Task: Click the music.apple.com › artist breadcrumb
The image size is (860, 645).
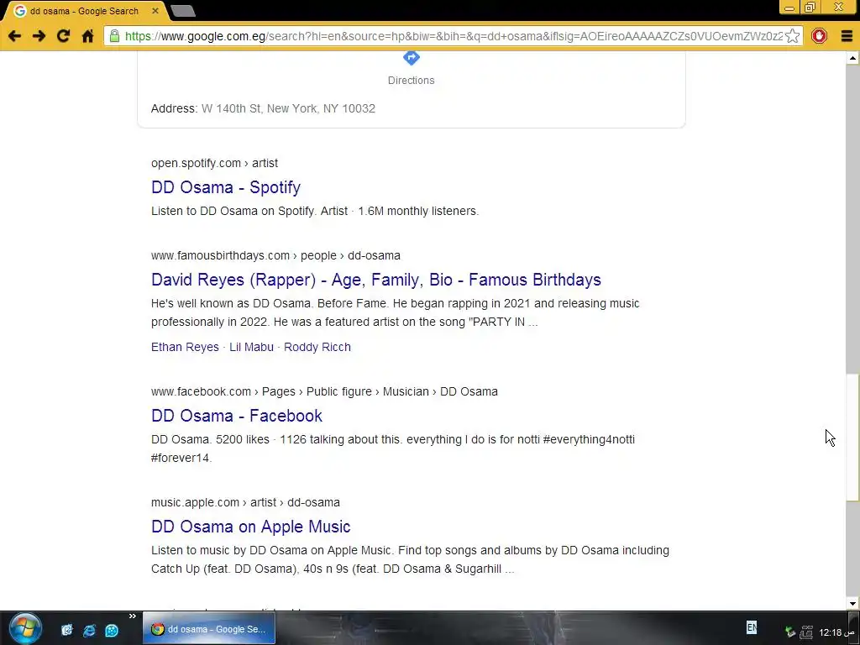Action: click(245, 502)
